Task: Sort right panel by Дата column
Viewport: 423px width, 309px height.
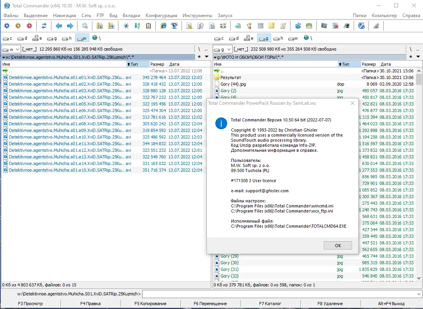Action: 398,64
